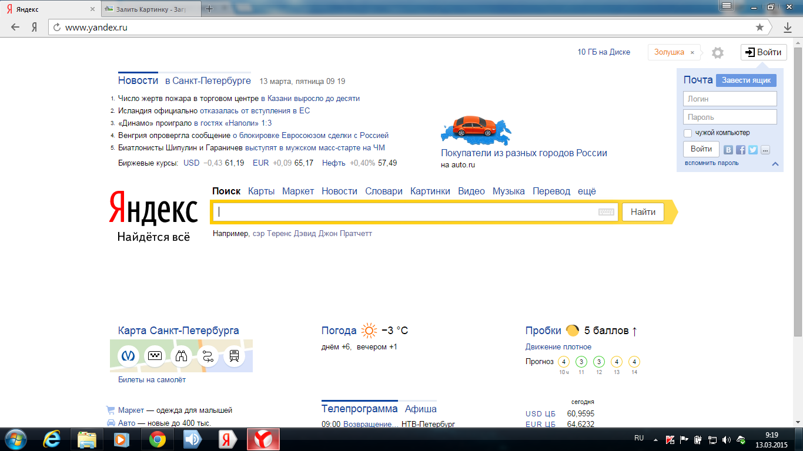Reload the page with the refresh icon
Viewport: 803px width, 451px height.
coord(57,27)
